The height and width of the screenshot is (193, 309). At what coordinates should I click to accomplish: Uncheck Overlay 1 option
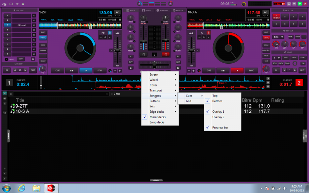[223, 112]
